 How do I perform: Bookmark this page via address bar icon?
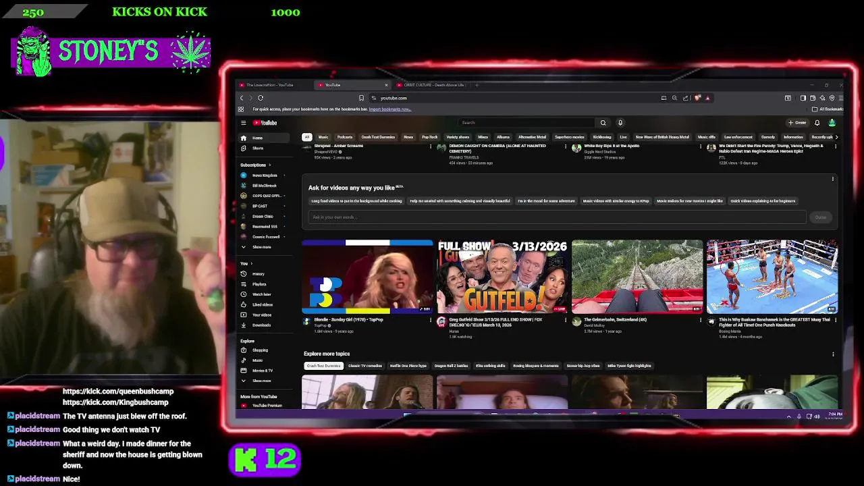point(361,98)
